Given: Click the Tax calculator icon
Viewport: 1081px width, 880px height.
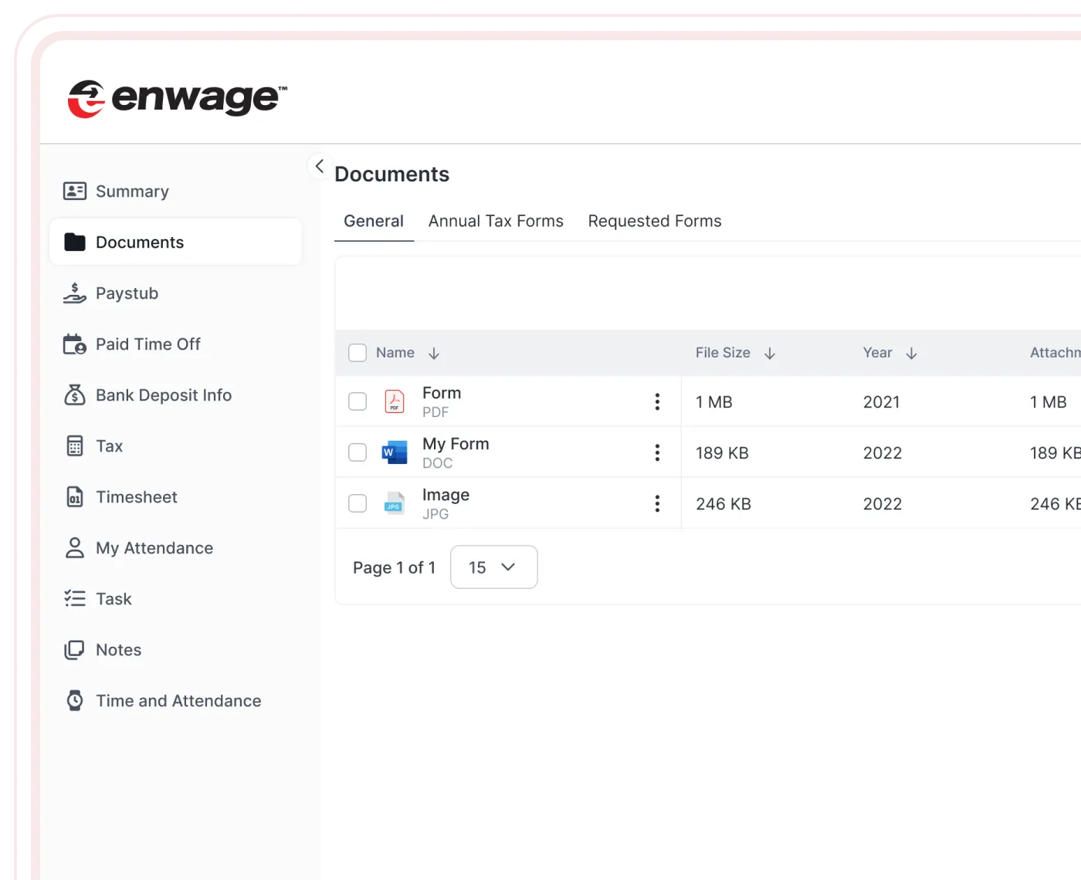Looking at the screenshot, I should [74, 445].
